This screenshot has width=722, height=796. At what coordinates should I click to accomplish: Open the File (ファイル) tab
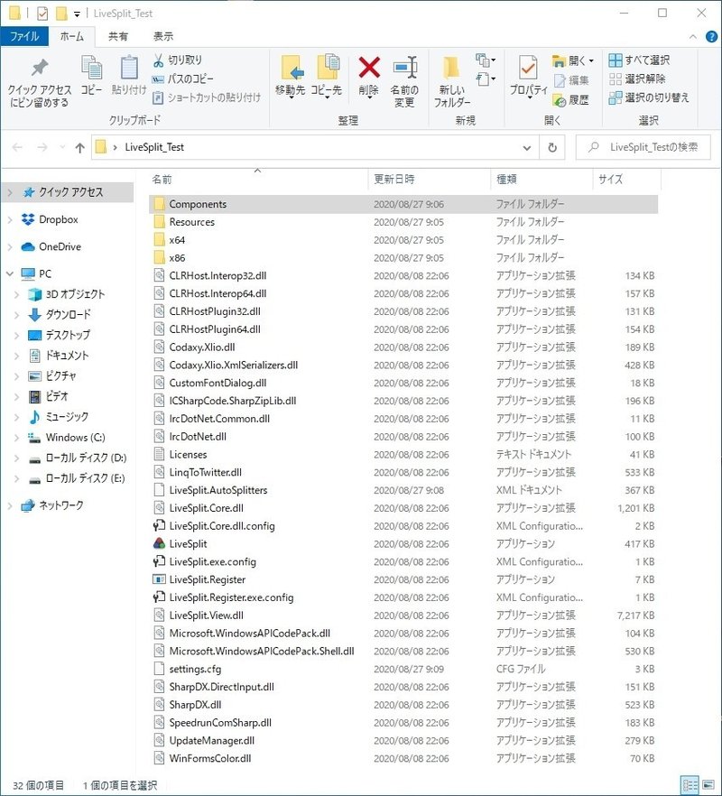[24, 36]
